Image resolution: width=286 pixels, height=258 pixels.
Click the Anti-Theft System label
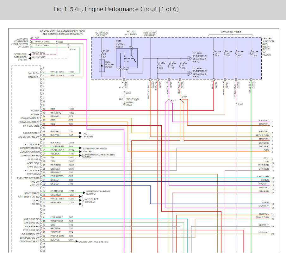pyautogui.click(x=92, y=200)
